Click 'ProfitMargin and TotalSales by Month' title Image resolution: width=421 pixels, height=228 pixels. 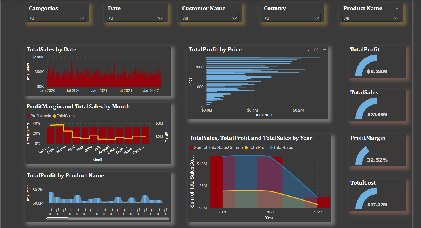[x=78, y=106]
